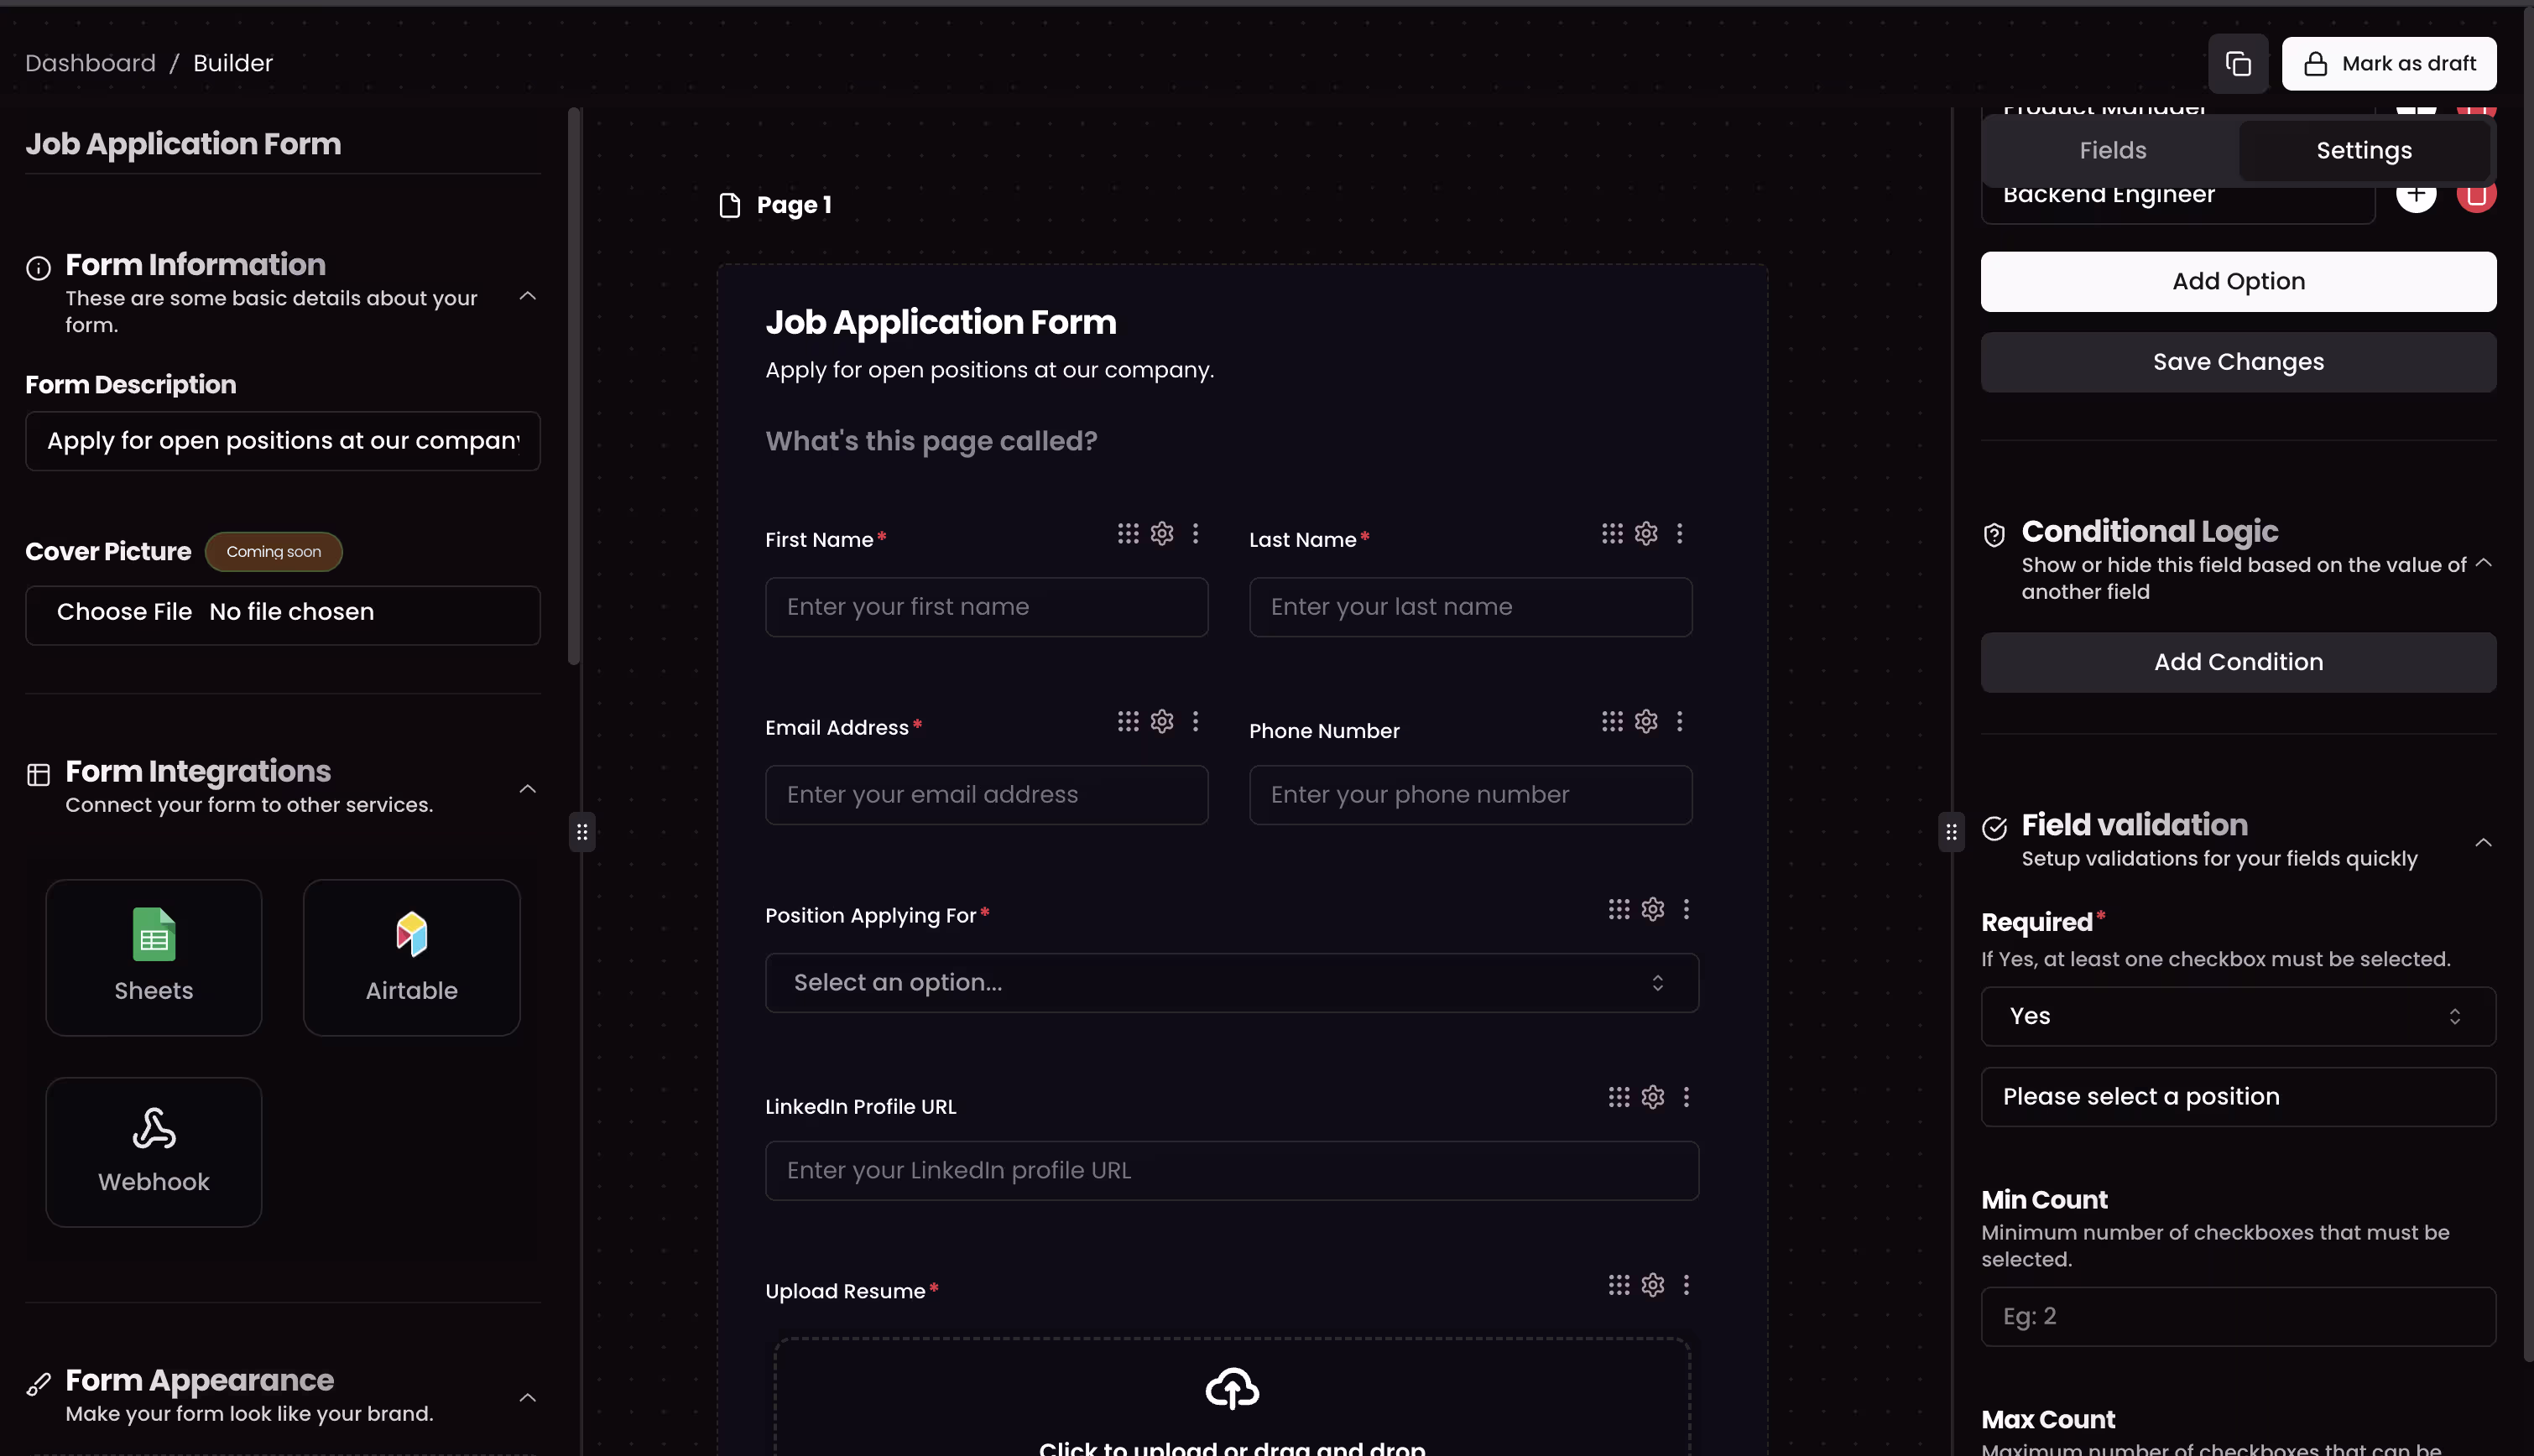This screenshot has width=2534, height=1456.
Task: Select the Airtable integration
Action: click(411, 957)
